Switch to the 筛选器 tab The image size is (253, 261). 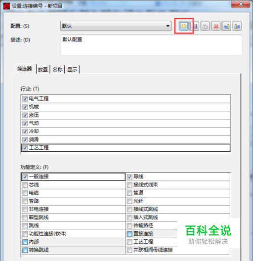[25, 69]
